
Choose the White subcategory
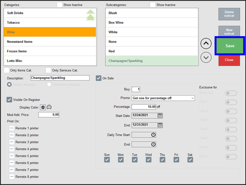coord(152,32)
